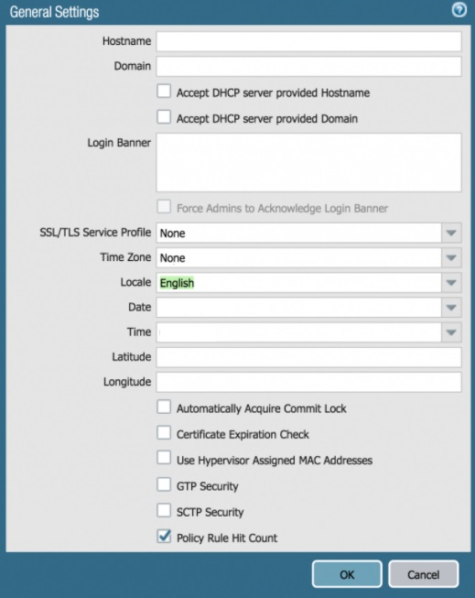Click the Latitude input field

308,357
